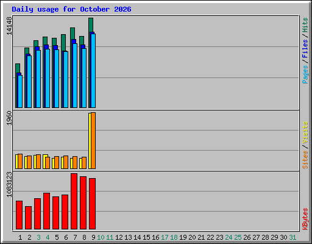This screenshot has height=244, width=312.
Task: Click the day 8 red KBytes bar
Action: (x=83, y=203)
